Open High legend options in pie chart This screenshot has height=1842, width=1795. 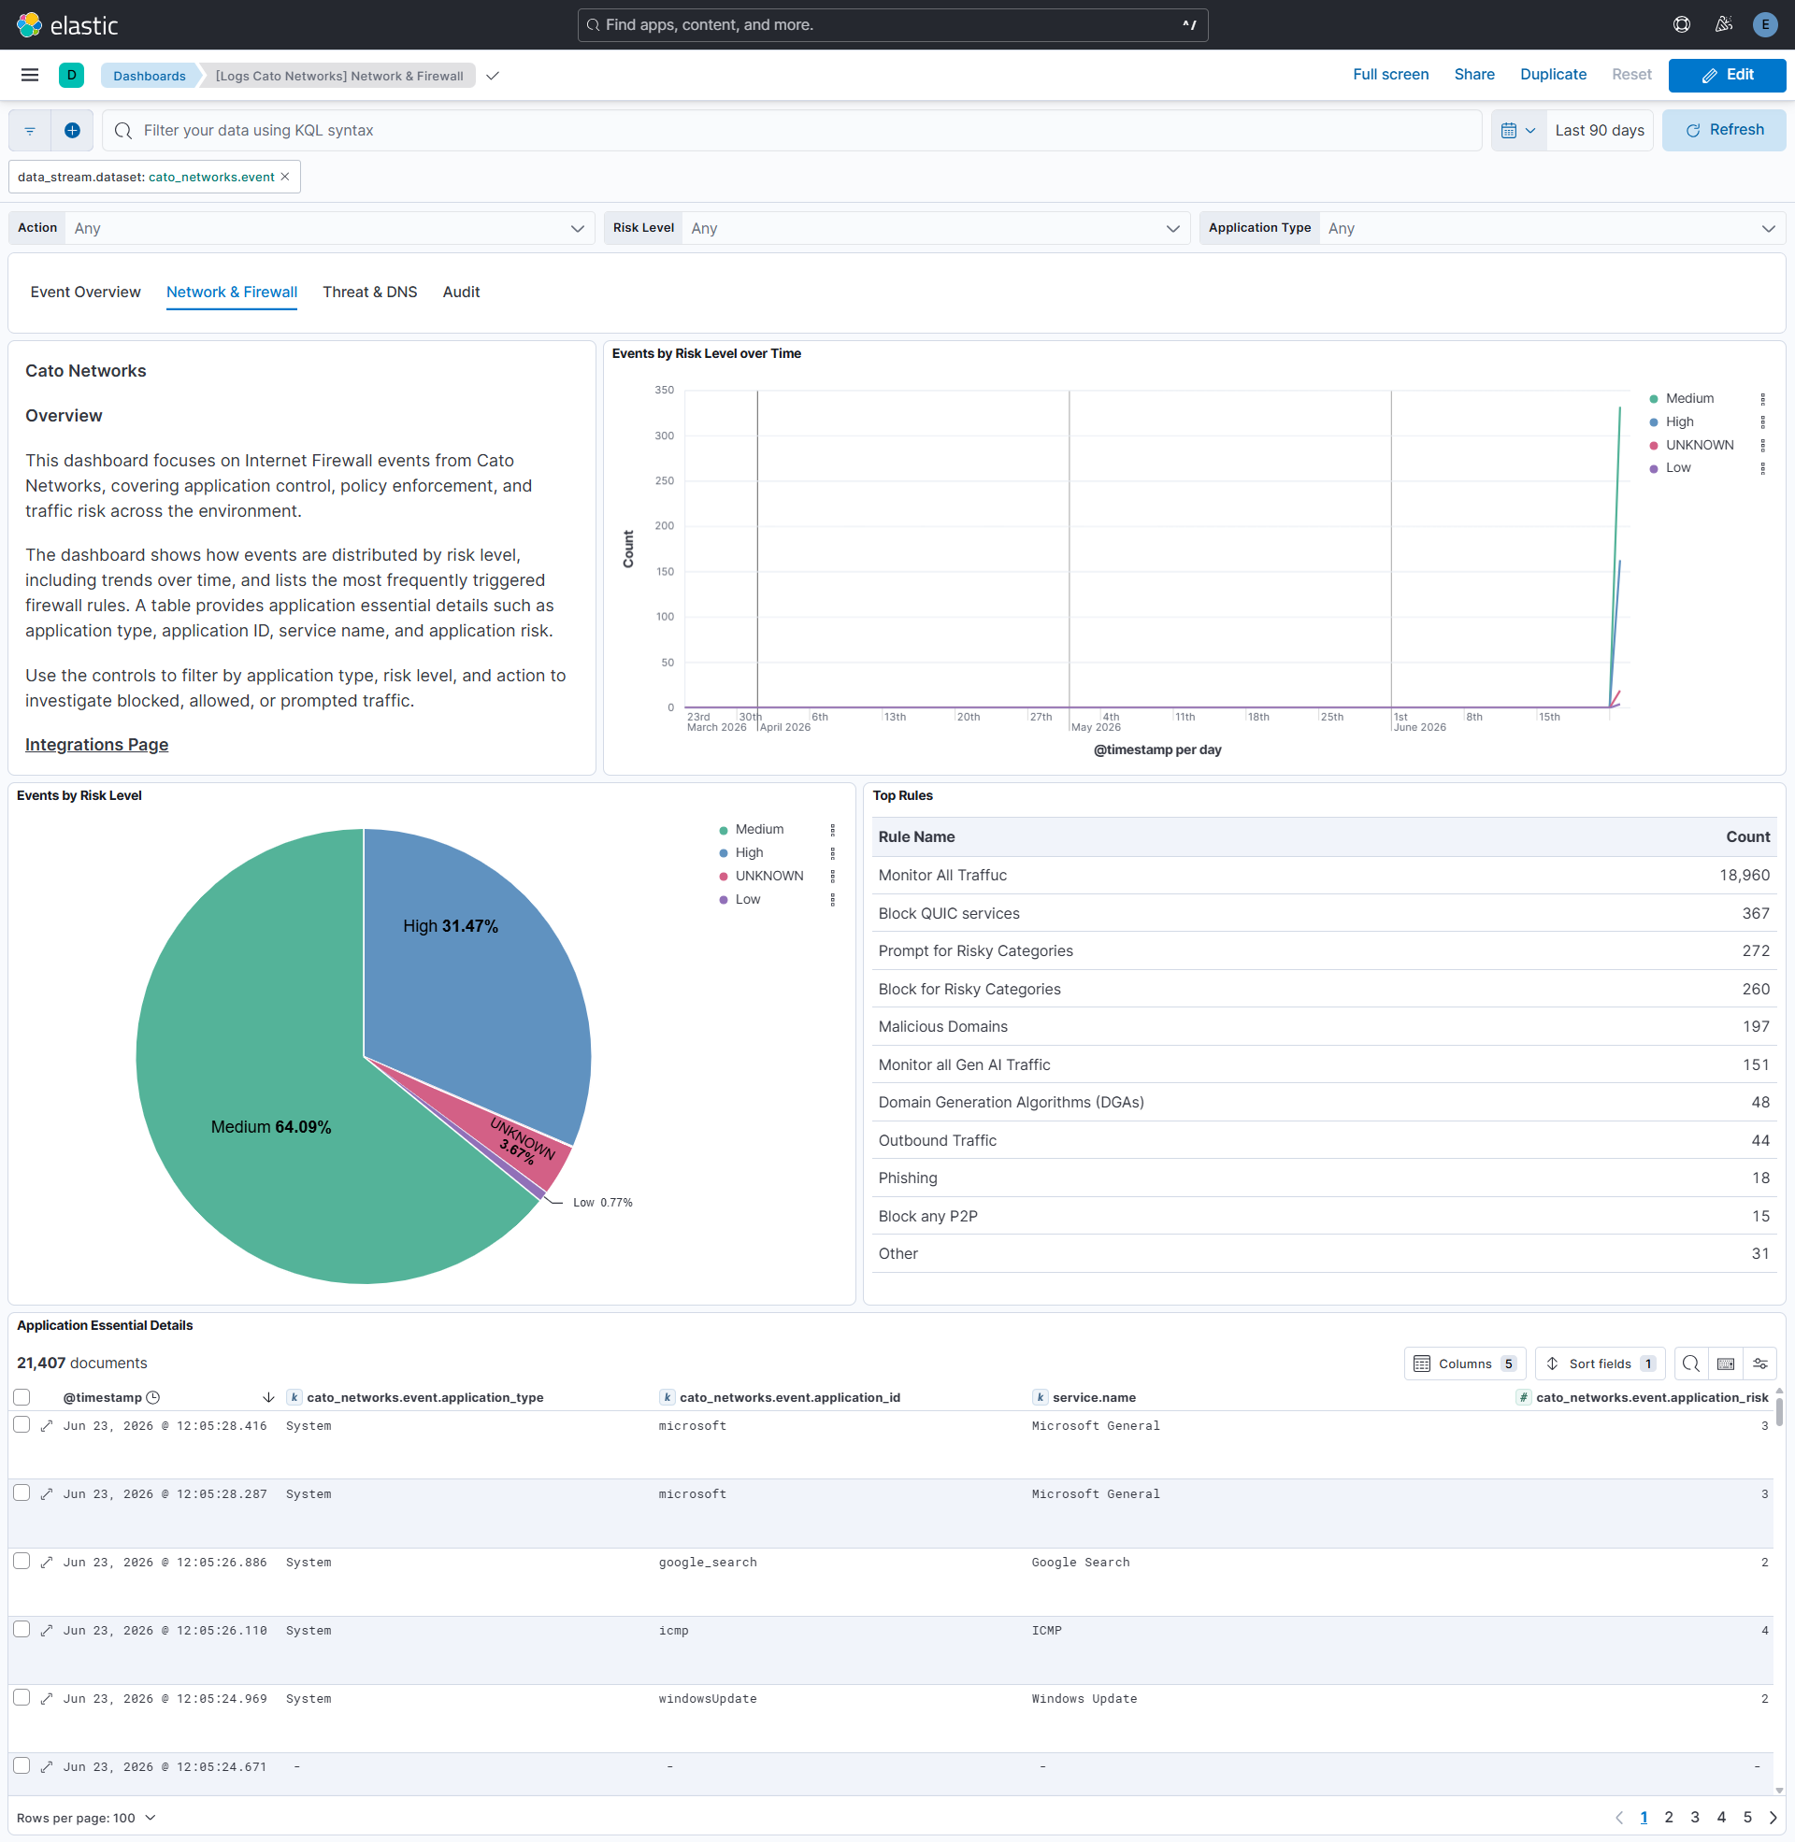click(x=831, y=853)
